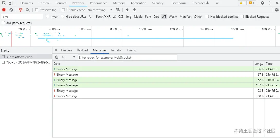Open the Memory tab
Viewport: 280px width, 138px height.
(x=119, y=3)
